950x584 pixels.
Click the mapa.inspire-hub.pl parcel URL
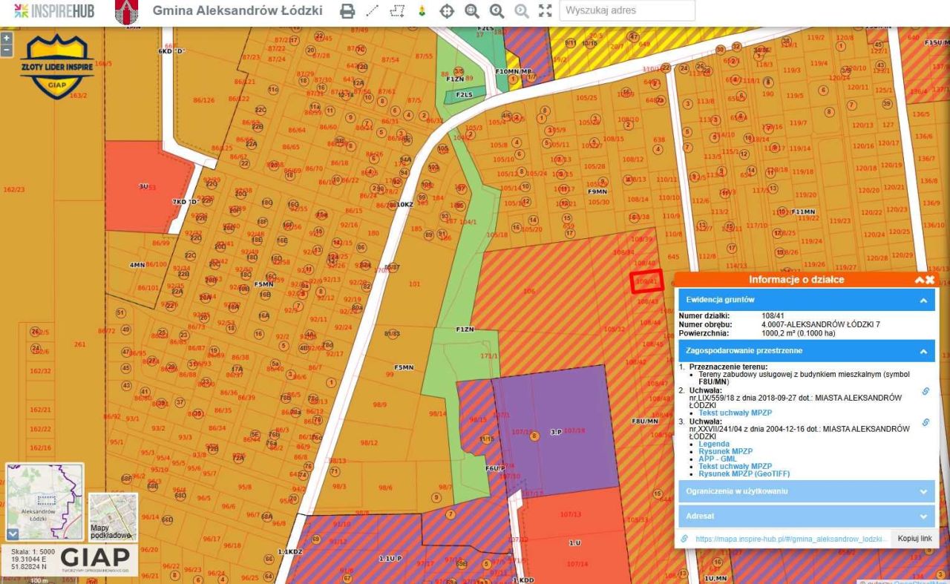point(792,539)
